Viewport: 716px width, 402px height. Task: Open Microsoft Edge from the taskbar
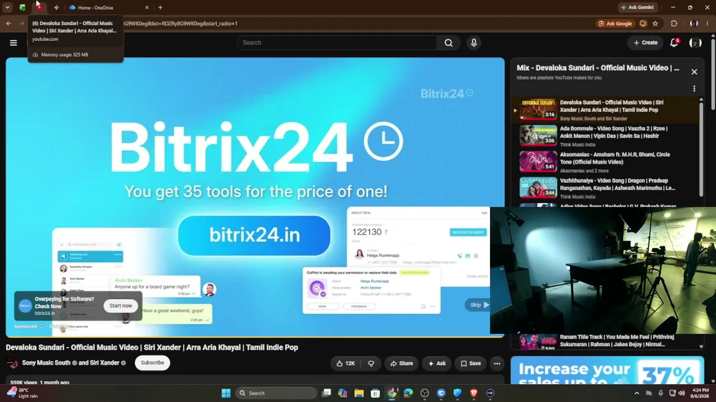click(408, 393)
